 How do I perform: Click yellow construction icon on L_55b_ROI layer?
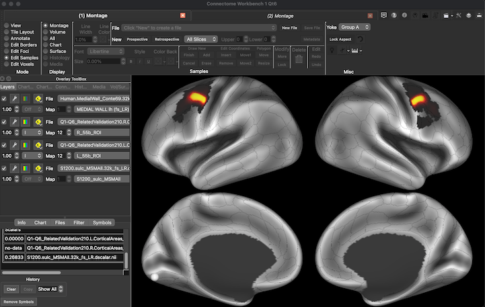point(39,144)
